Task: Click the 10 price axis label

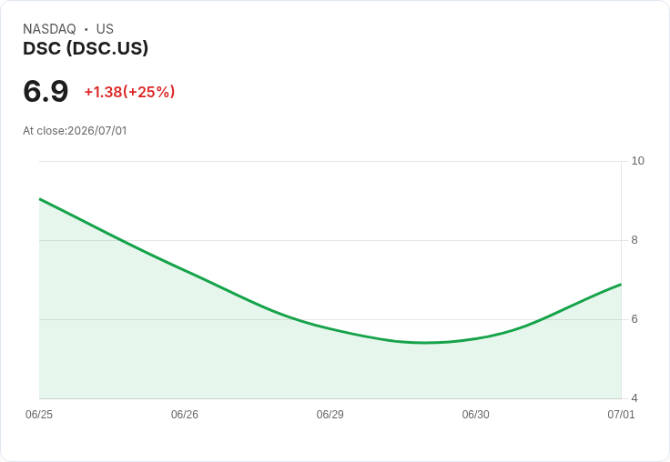Action: tap(637, 161)
